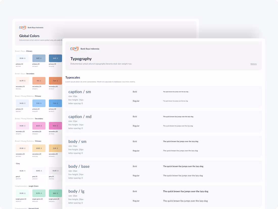278x209 pixels.
Task: Select the secondary.30 pink swatch
Action: pos(55,125)
